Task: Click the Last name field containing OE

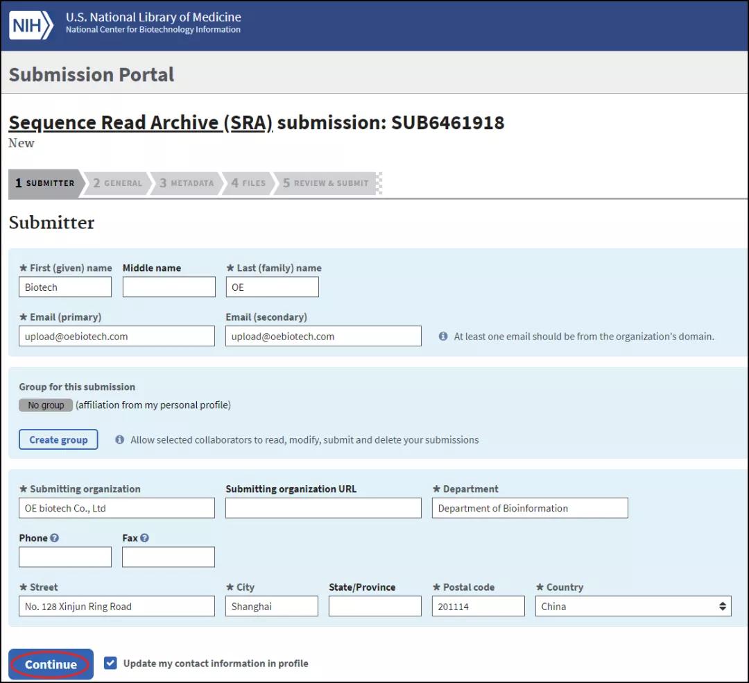Action: 273,287
